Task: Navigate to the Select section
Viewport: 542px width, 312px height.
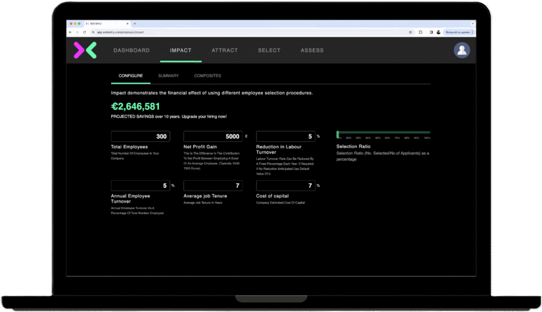Action: coord(269,50)
